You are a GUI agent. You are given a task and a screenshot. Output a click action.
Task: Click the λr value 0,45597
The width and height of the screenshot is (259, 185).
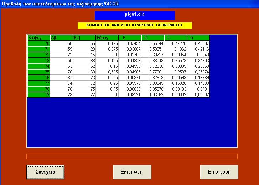[x=198, y=43]
